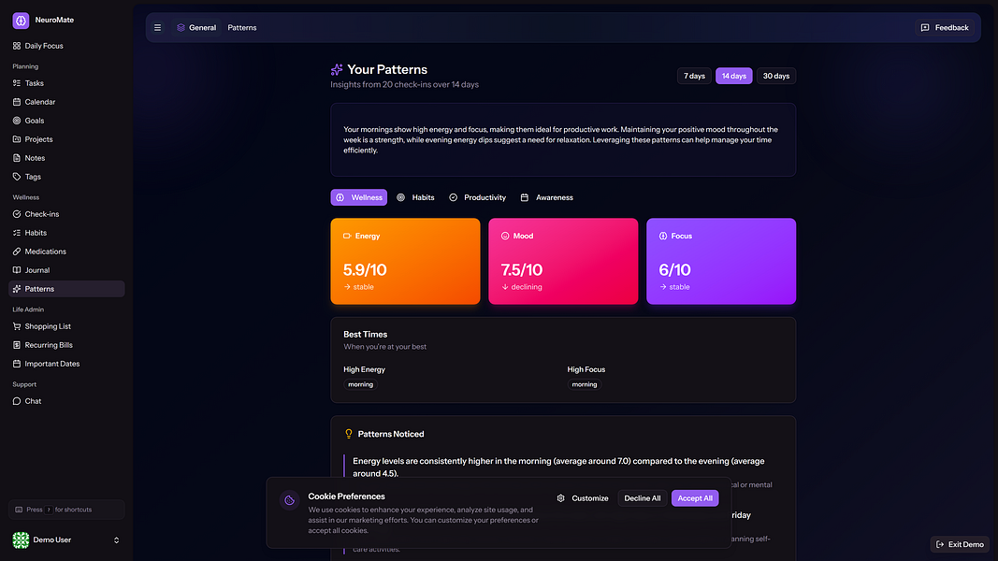This screenshot has width=998, height=561.
Task: Switch to the Wellness tab
Action: 358,198
